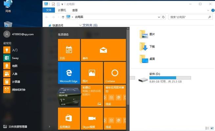Open the Photos (照片) tile
This screenshot has height=131, width=215.
(92, 73)
